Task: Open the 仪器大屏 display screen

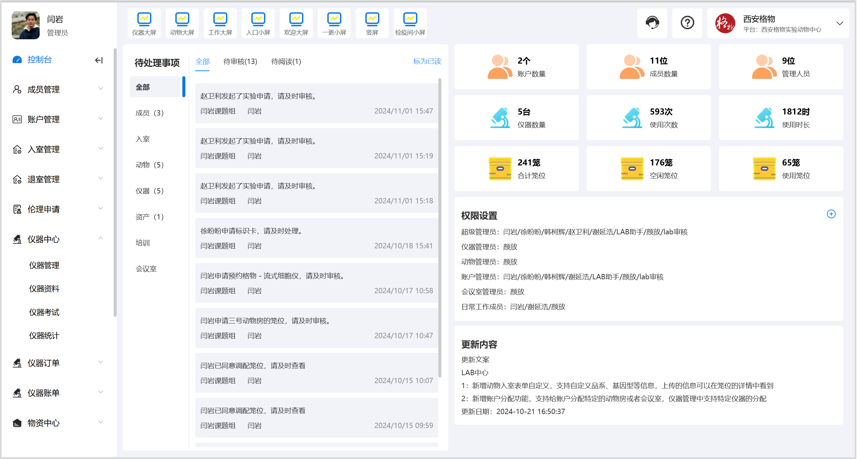Action: [x=144, y=23]
